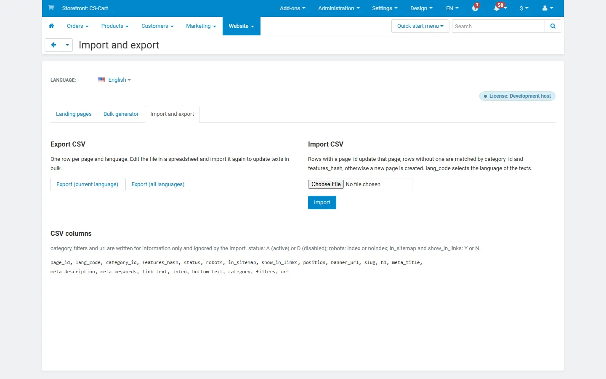Viewport: 606px width, 379px height.
Task: Focus the Search input field
Action: (498, 26)
